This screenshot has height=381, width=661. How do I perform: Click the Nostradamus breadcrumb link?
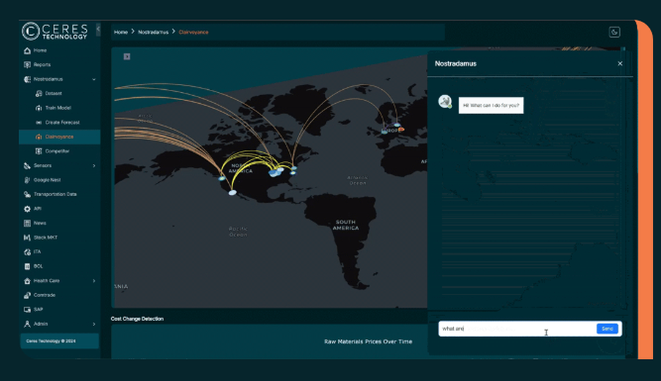click(x=153, y=32)
